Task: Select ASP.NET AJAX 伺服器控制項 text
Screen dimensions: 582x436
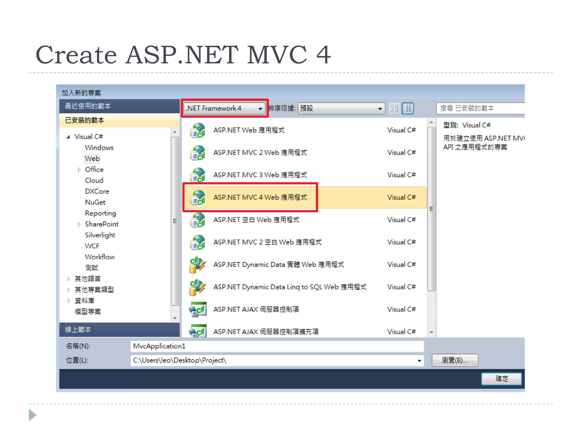Action: pos(256,309)
